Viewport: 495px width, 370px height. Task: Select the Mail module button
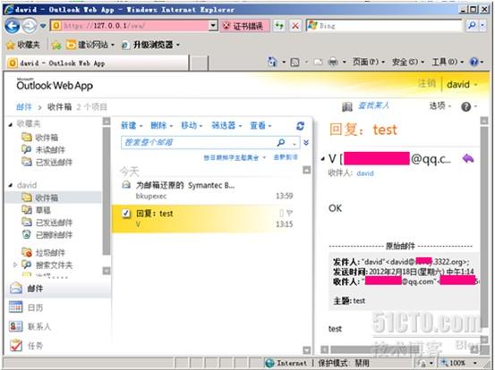click(x=58, y=288)
